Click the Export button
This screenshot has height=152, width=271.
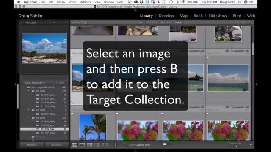(x=57, y=144)
